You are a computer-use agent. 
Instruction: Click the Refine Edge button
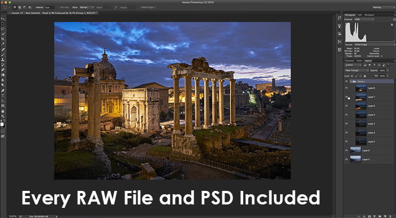coord(148,7)
